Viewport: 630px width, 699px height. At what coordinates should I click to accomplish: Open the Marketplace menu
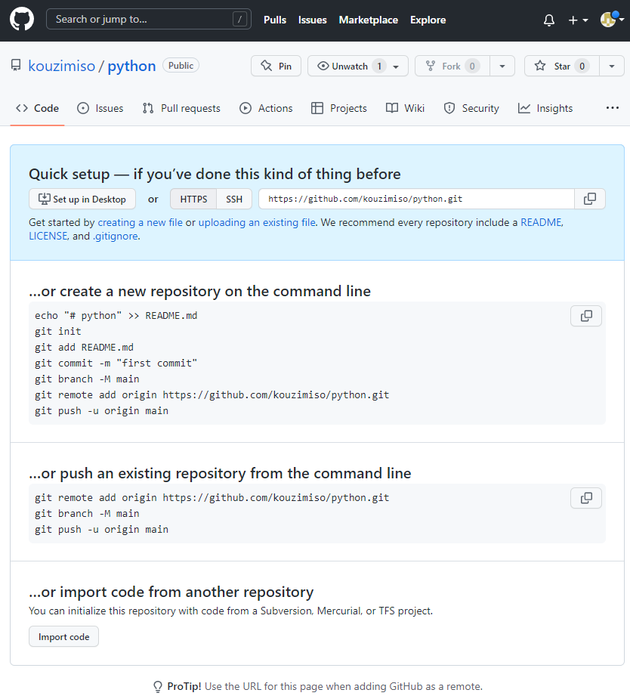[368, 20]
